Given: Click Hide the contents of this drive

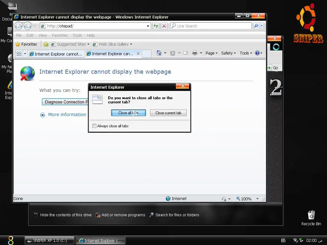Looking at the screenshot, I should point(63,215).
